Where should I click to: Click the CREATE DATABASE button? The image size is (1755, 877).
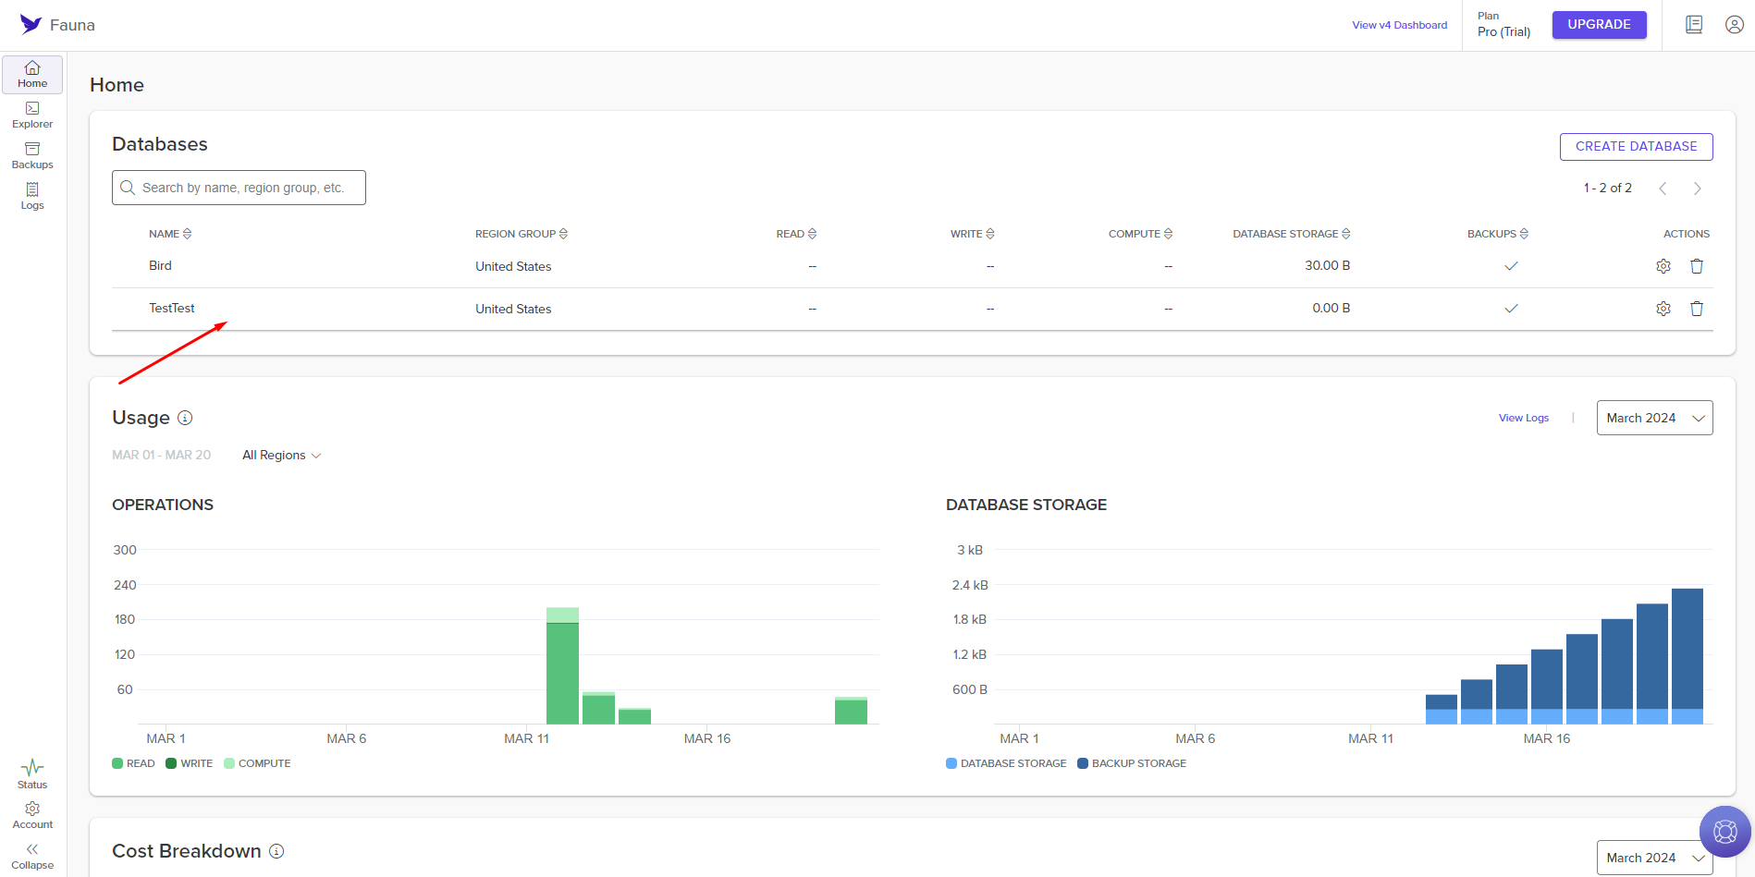pos(1636,146)
